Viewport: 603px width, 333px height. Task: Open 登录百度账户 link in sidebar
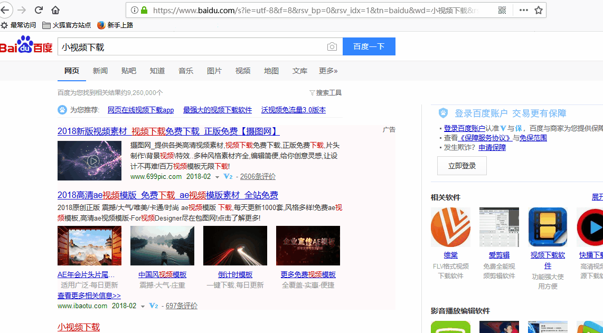pos(465,128)
